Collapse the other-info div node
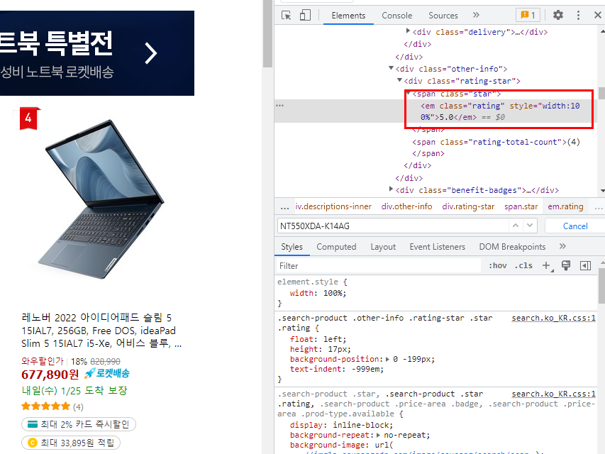Screen dimensions: 605x454 pos(391,68)
